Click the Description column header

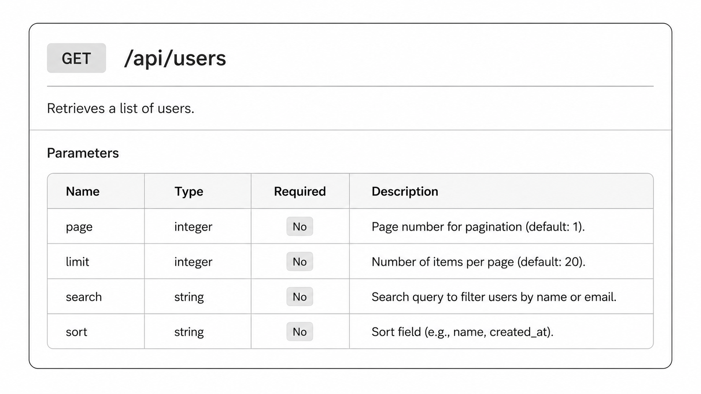(405, 191)
